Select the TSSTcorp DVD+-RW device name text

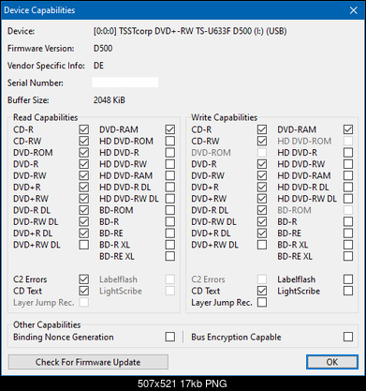190,31
